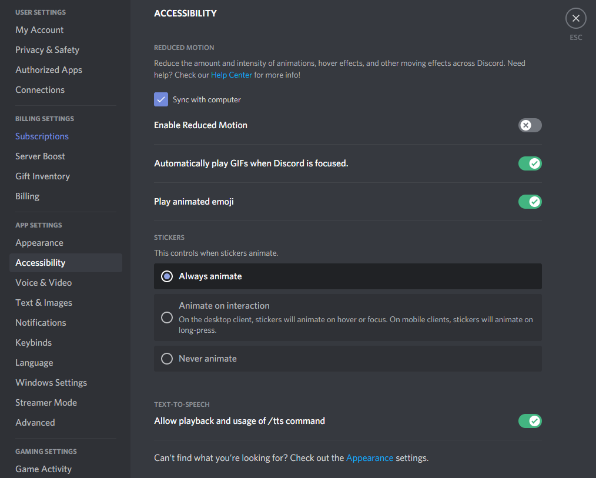Select Never animate radio button
This screenshot has width=596, height=478.
tap(348, 359)
